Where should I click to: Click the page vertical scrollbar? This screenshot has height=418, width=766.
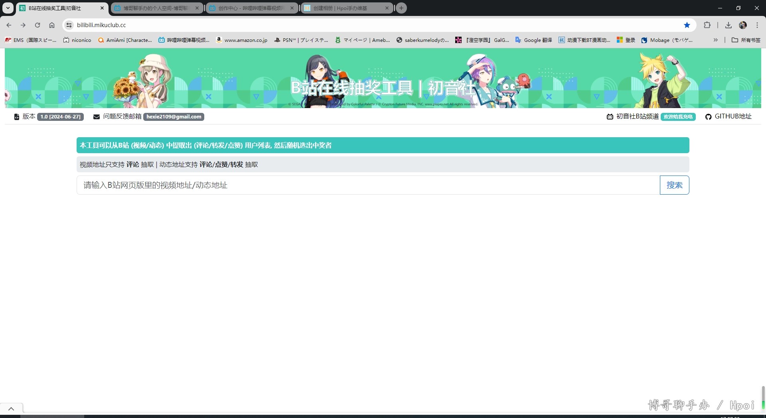click(763, 397)
